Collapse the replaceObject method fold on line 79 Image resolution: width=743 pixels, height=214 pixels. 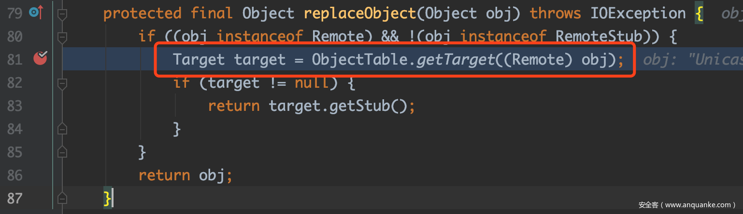pos(62,13)
